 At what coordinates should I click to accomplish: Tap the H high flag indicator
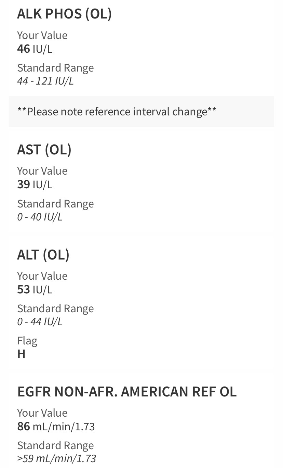[x=21, y=354]
